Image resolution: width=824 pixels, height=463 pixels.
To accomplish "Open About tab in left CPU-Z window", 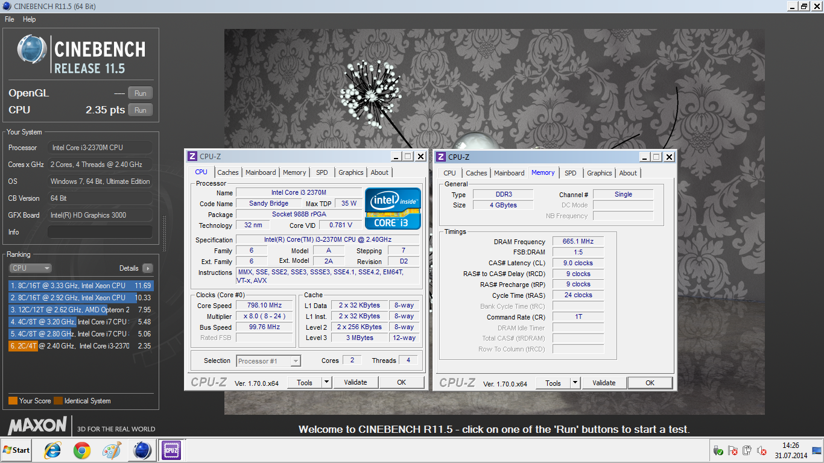I will click(x=379, y=172).
